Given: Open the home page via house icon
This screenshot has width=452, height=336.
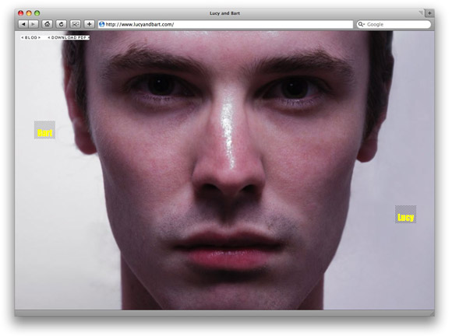Looking at the screenshot, I should pyautogui.click(x=48, y=24).
